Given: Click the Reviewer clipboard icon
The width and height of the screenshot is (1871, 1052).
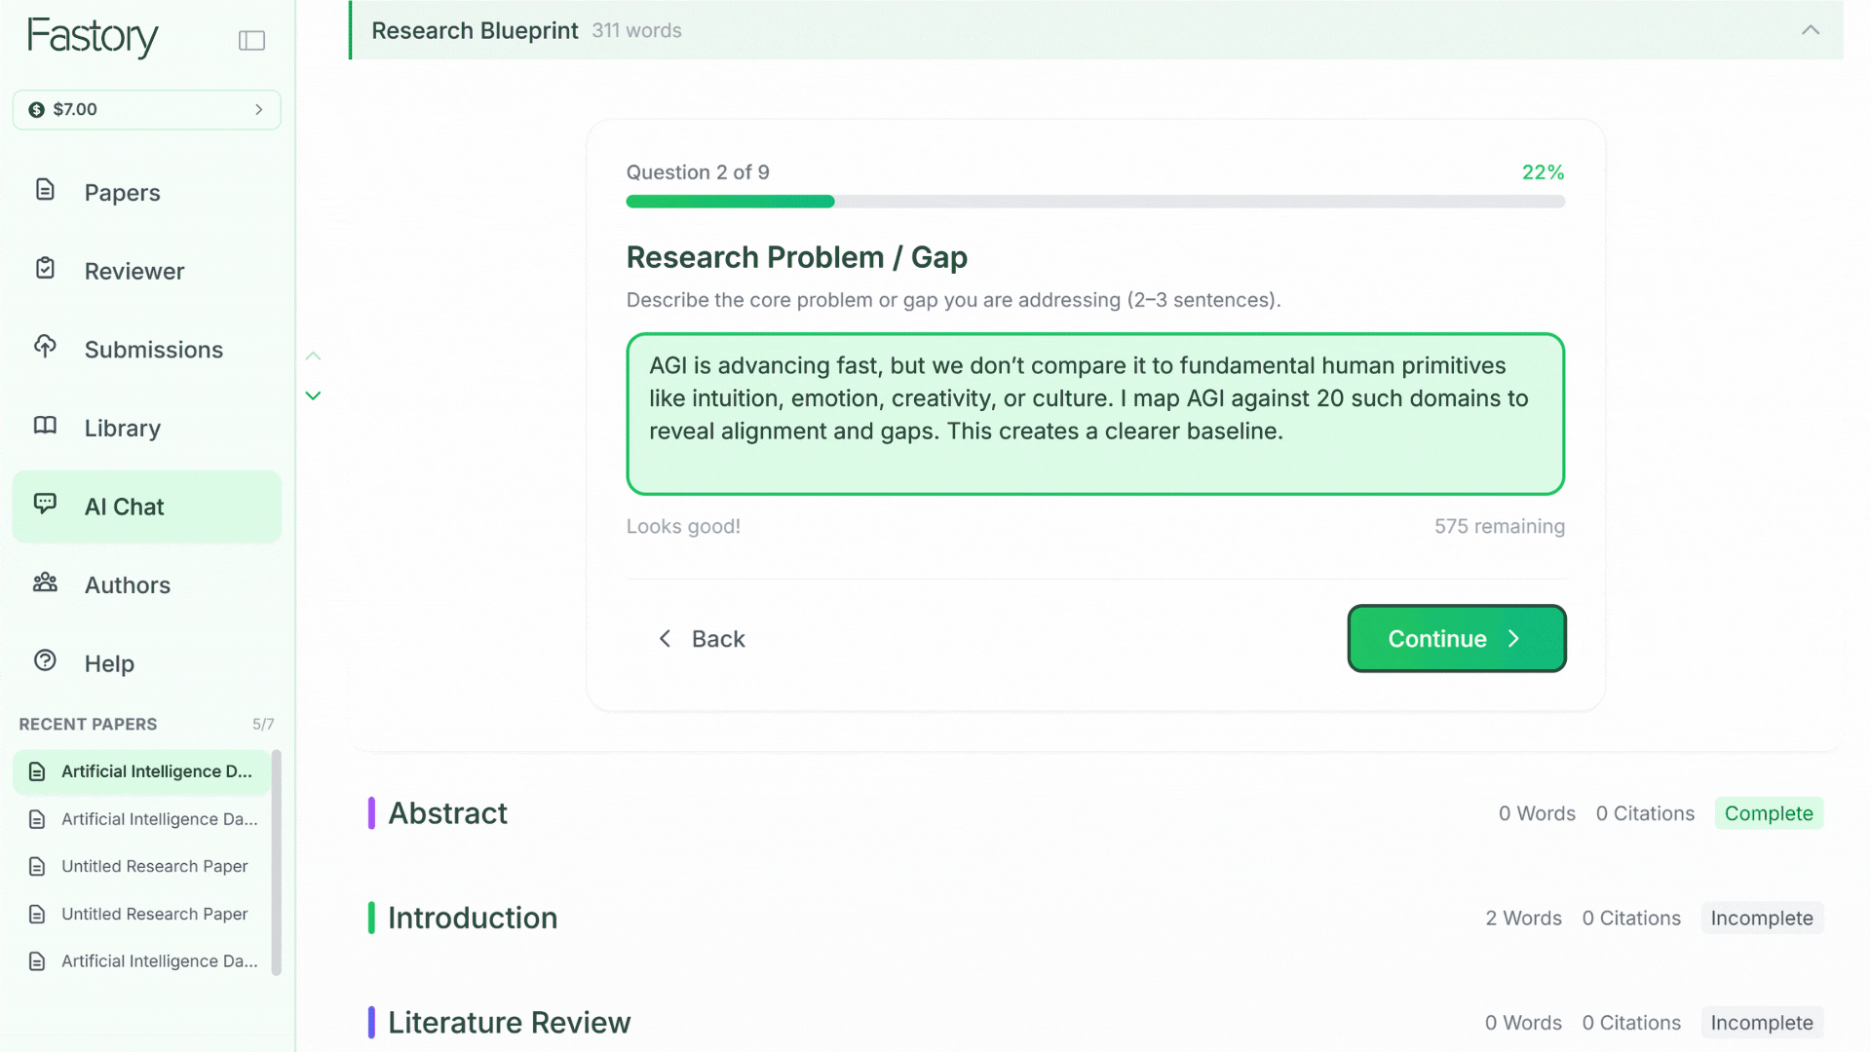Looking at the screenshot, I should coord(45,268).
